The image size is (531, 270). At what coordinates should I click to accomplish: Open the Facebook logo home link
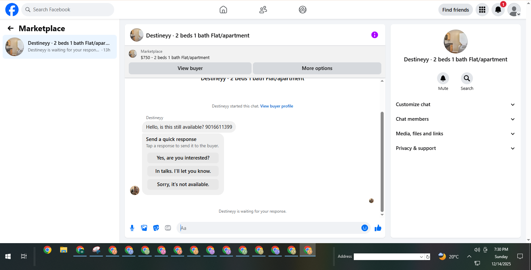[12, 10]
